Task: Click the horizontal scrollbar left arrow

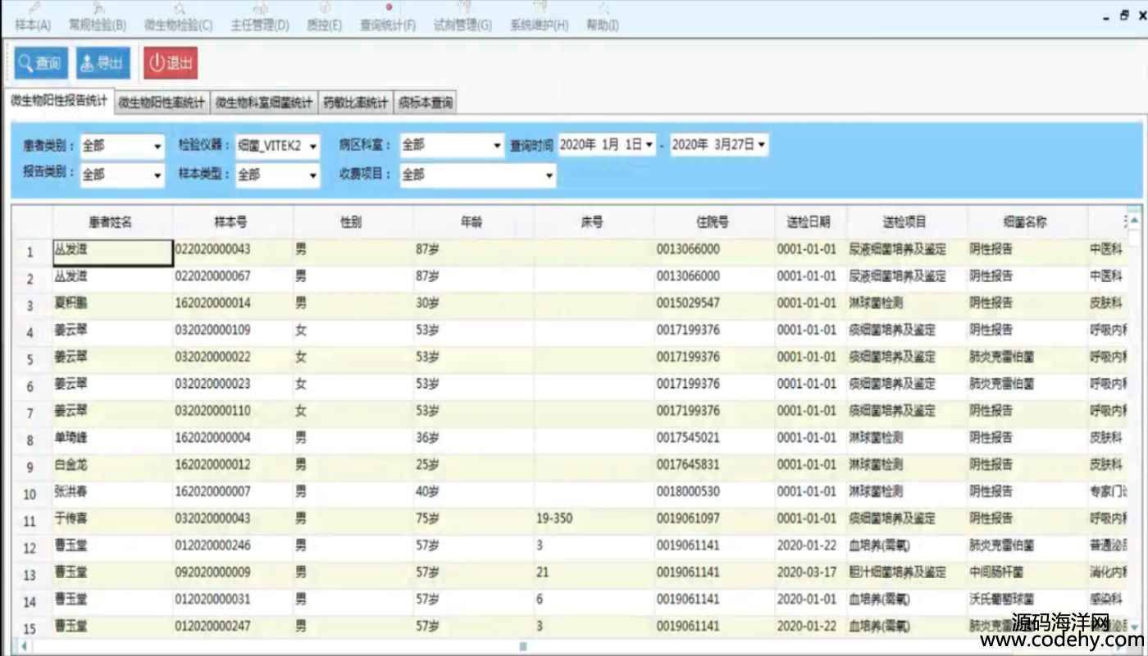Action: tap(24, 646)
